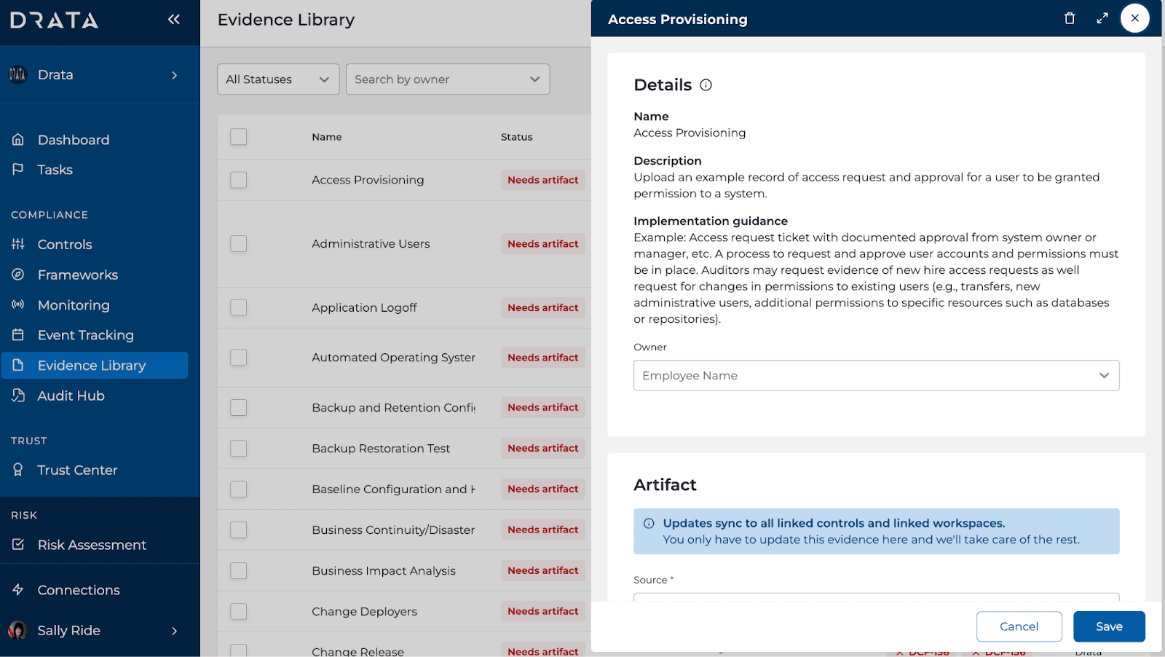The image size is (1165, 657).
Task: Expand the Access Provisioning panel to fullscreen
Action: (1102, 19)
